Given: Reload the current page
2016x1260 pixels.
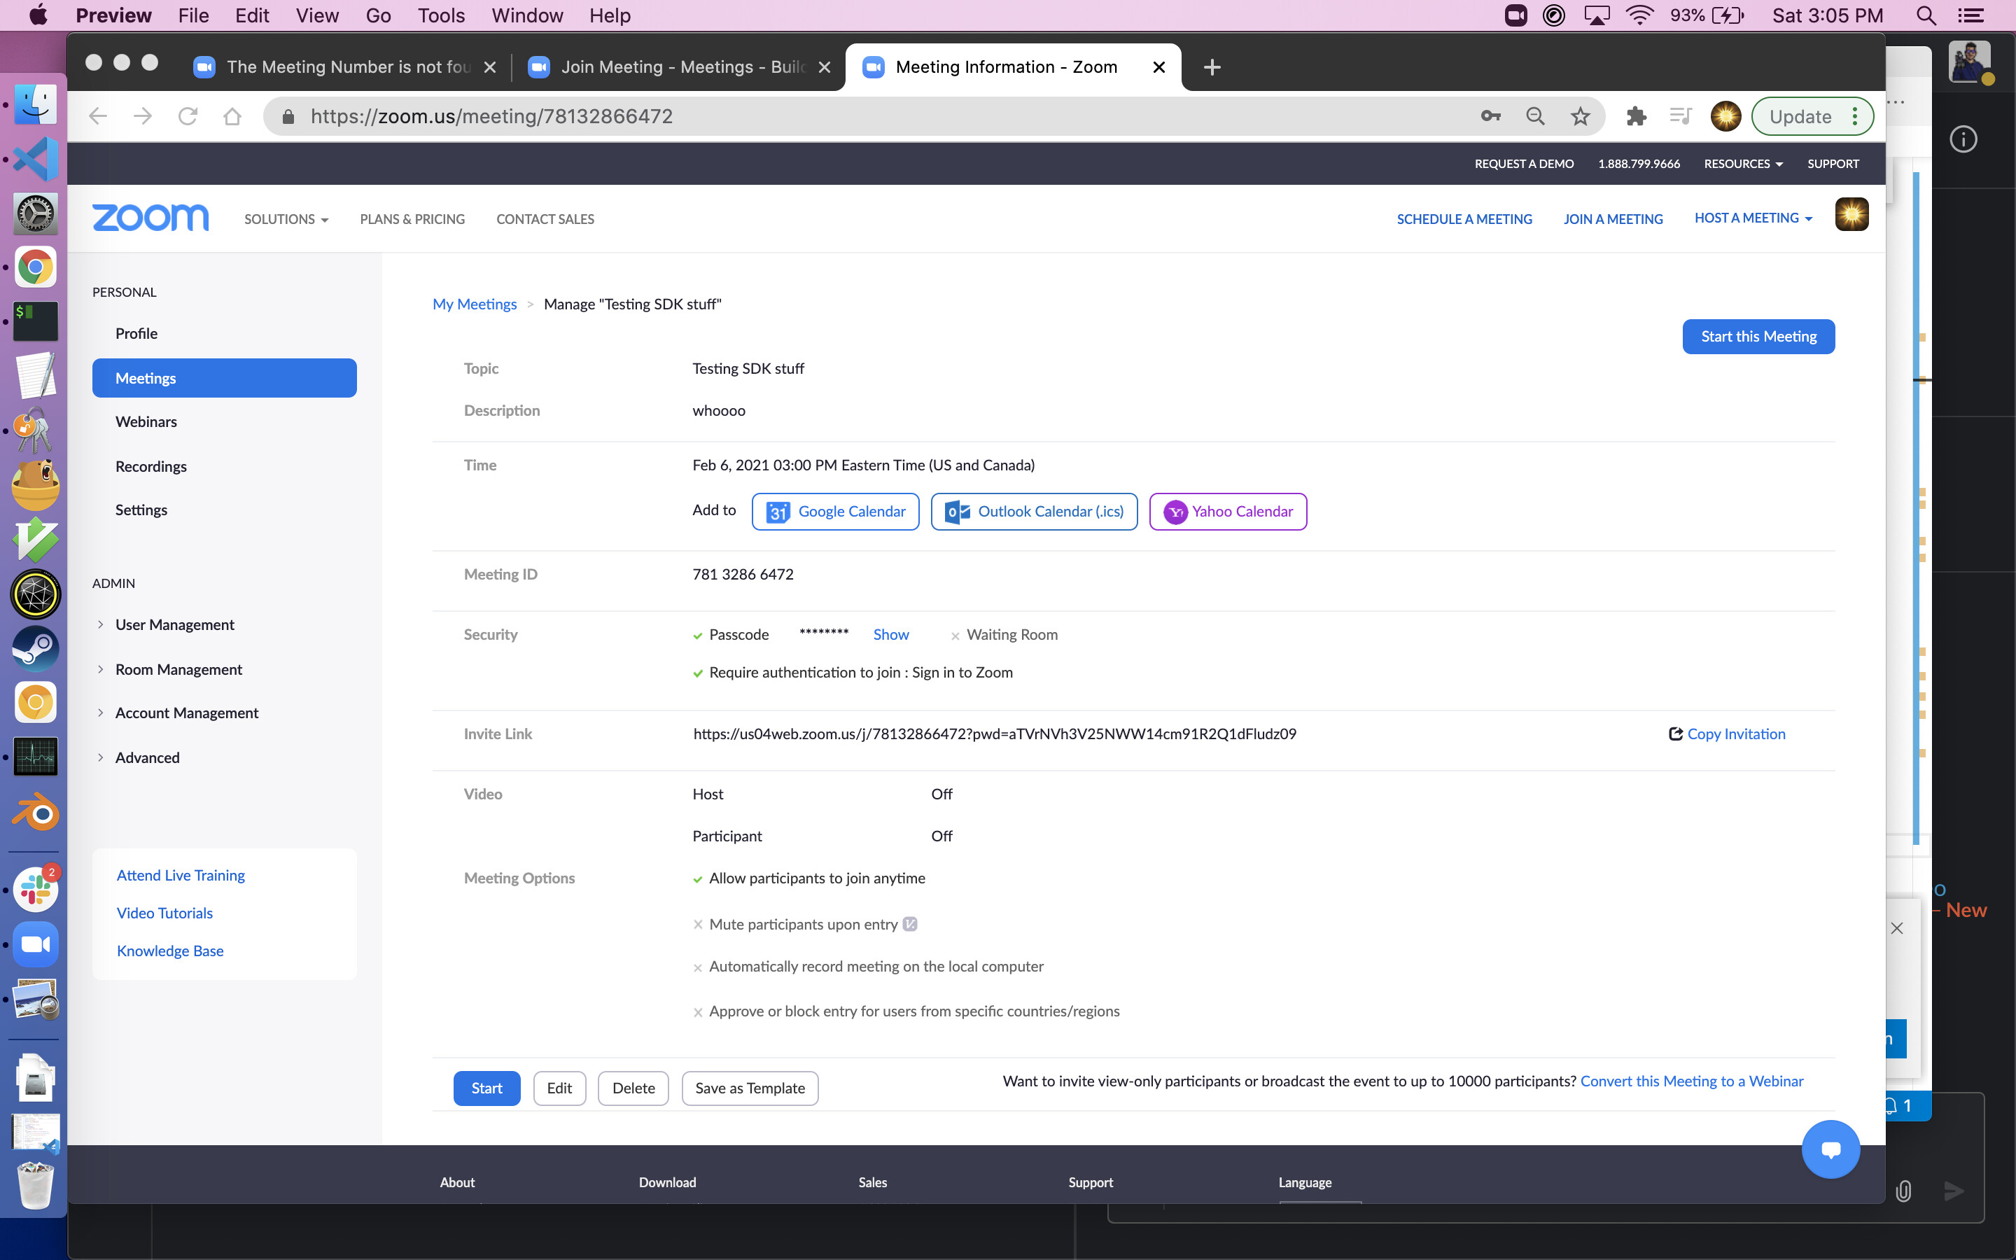Looking at the screenshot, I should tap(188, 117).
